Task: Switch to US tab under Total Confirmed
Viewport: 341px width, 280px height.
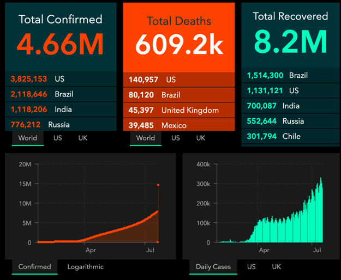Action: coord(58,138)
